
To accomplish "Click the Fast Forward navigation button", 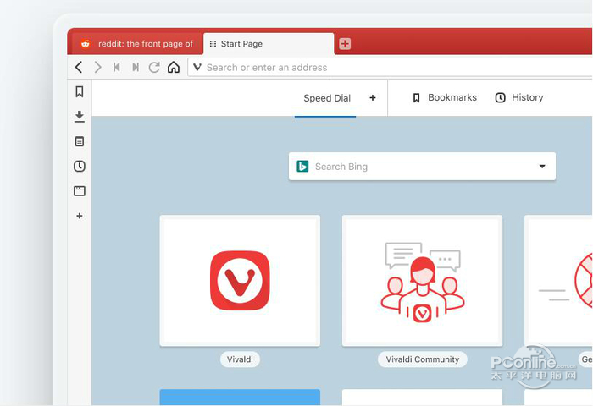I will coord(136,67).
